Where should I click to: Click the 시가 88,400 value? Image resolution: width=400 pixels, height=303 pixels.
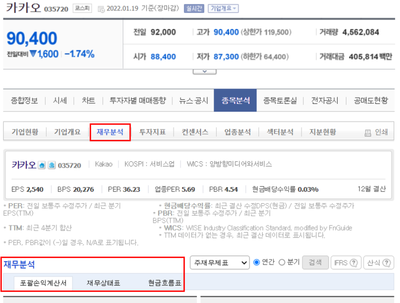(x=163, y=56)
